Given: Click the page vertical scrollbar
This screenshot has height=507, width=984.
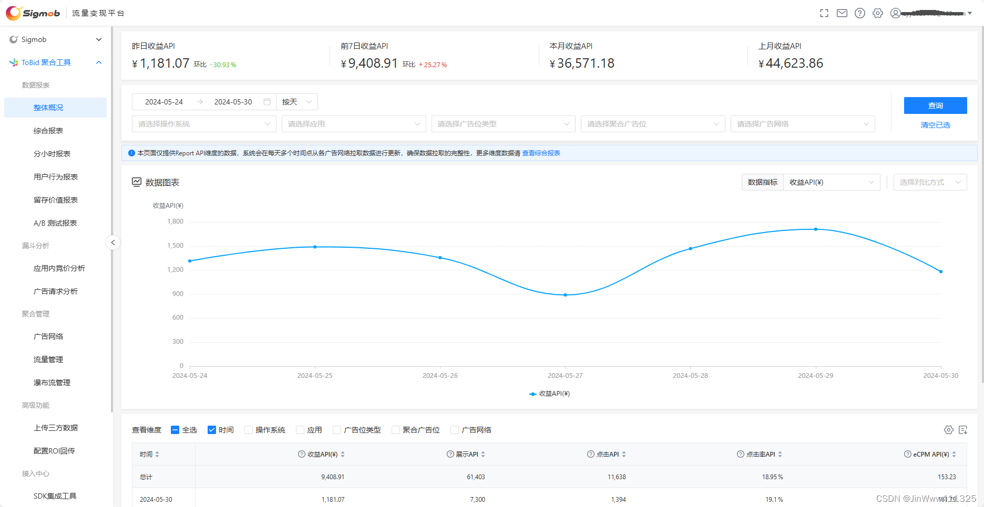Looking at the screenshot, I should coord(982,205).
